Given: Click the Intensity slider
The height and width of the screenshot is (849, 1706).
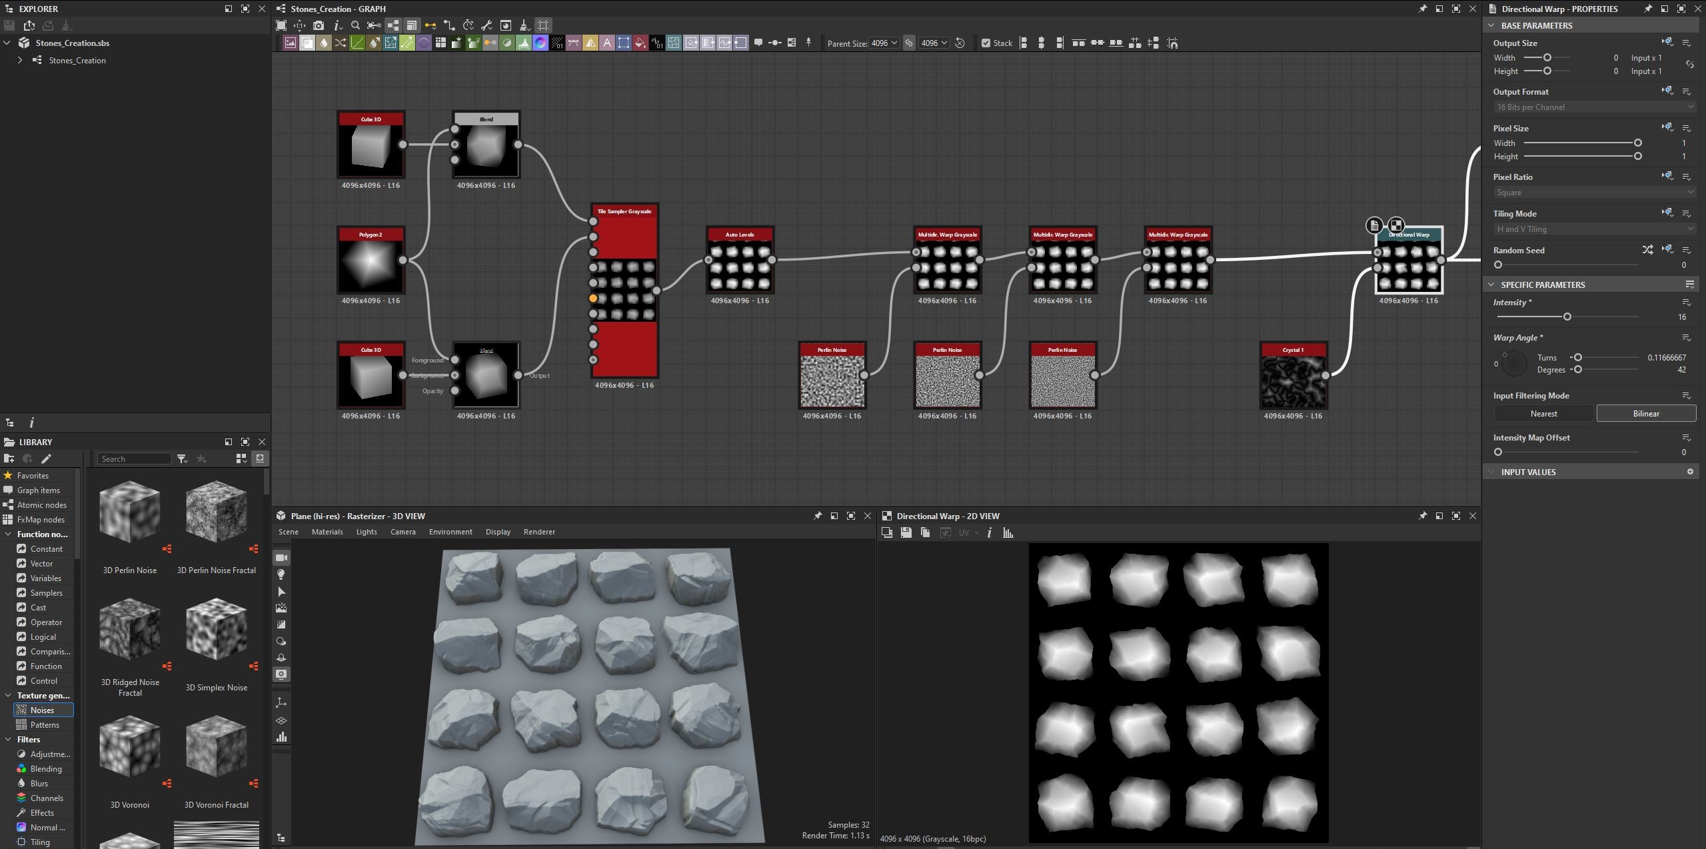Looking at the screenshot, I should pos(1567,317).
